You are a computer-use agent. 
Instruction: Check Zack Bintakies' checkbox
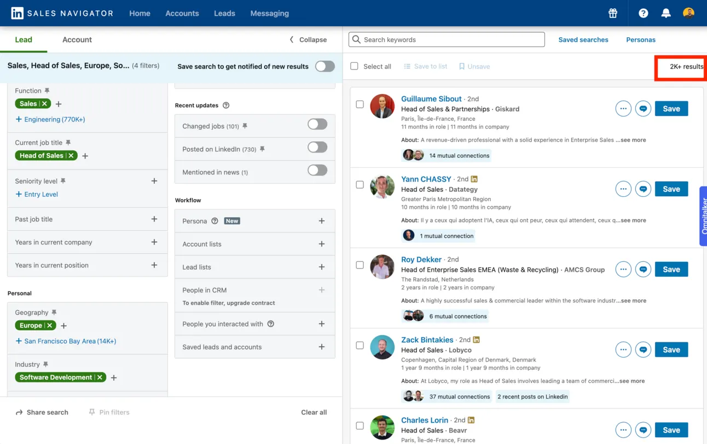[x=360, y=345]
